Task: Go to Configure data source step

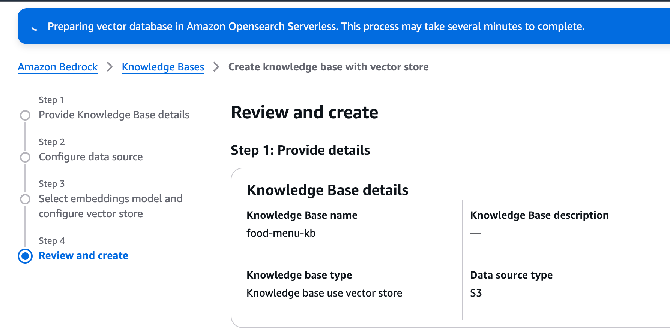Action: click(x=90, y=157)
